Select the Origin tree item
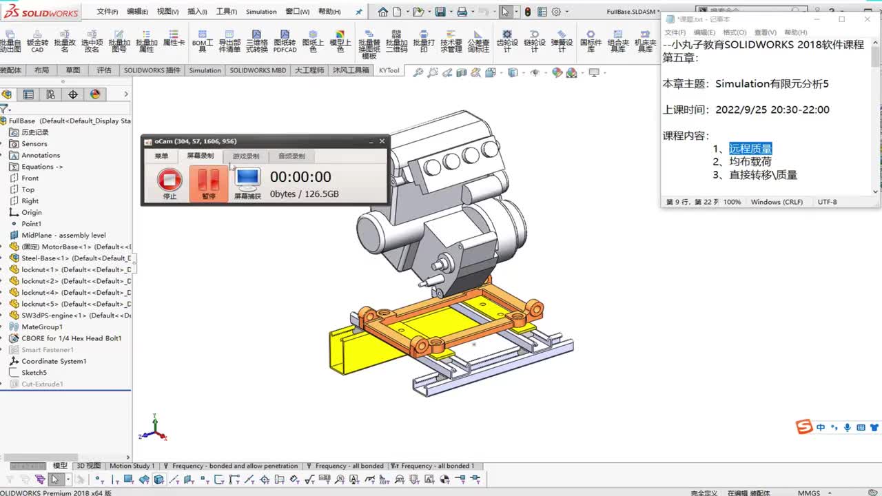This screenshot has width=882, height=496. 31,212
